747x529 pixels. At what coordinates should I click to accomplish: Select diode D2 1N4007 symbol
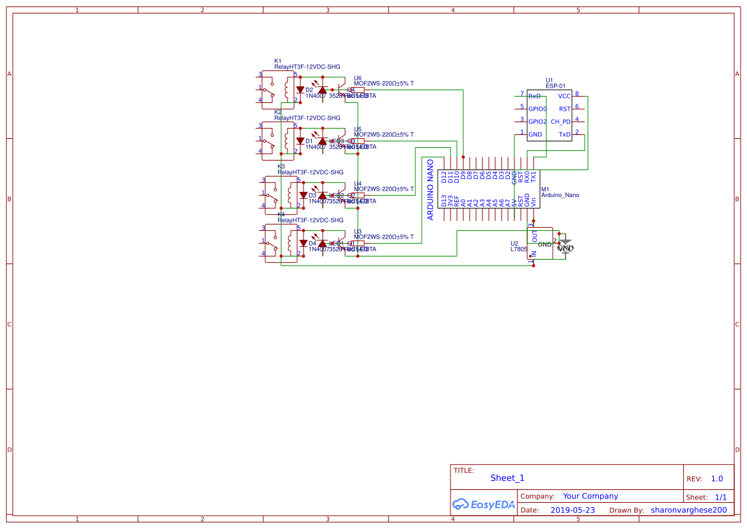pyautogui.click(x=300, y=90)
